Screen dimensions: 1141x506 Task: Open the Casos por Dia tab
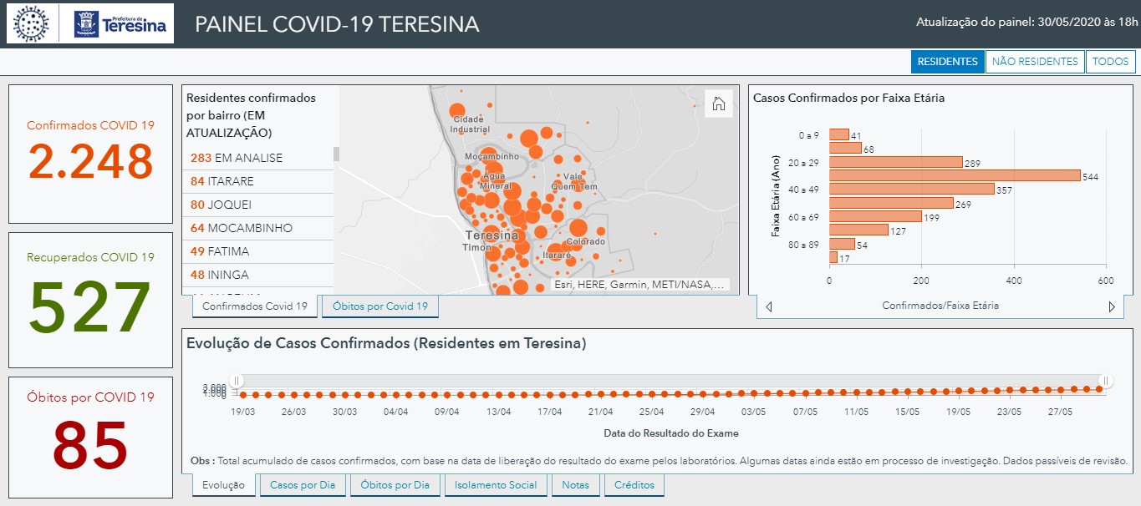pos(302,485)
